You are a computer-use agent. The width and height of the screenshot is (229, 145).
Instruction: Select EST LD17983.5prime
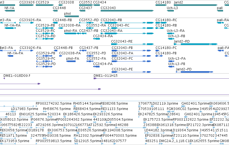pos(24,109)
